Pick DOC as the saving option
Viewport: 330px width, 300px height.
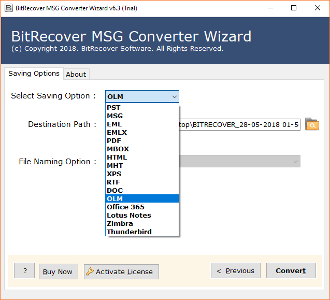142,190
